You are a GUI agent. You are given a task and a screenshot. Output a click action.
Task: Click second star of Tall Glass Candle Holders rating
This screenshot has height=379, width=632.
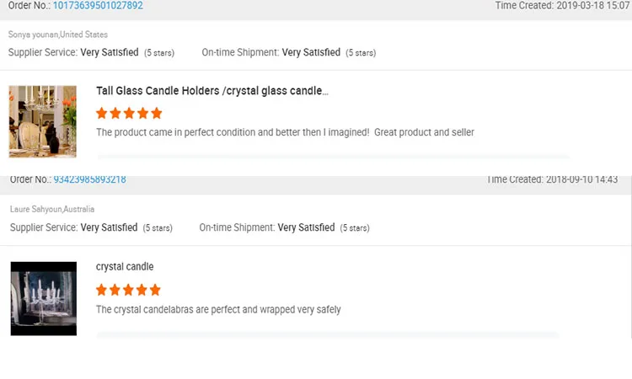[x=115, y=113]
